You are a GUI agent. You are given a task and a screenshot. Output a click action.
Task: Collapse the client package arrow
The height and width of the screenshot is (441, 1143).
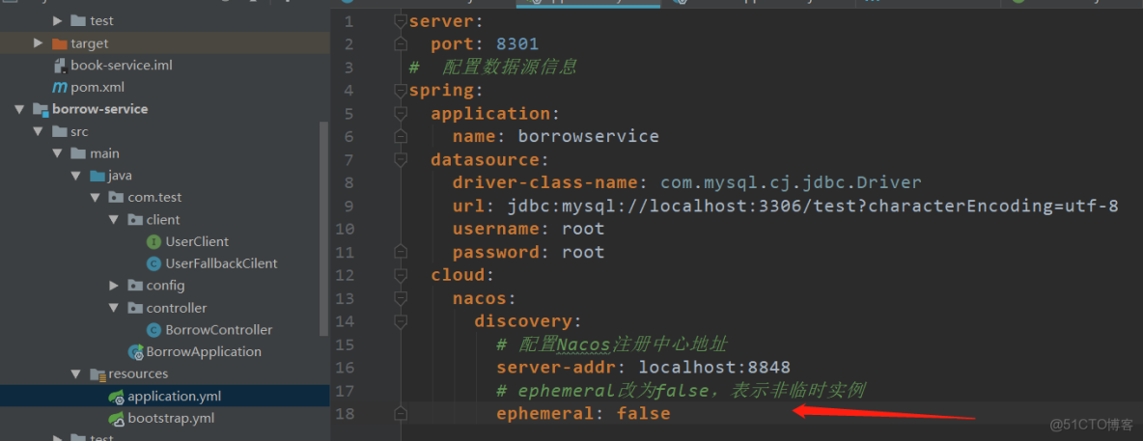pyautogui.click(x=114, y=219)
